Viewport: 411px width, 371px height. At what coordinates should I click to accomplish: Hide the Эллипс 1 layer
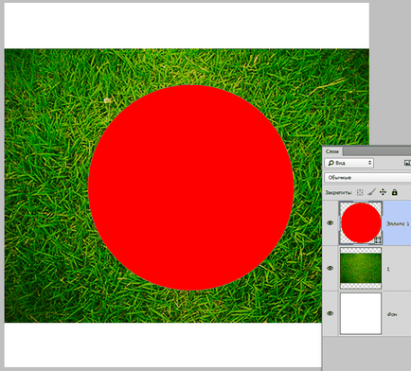coord(331,223)
